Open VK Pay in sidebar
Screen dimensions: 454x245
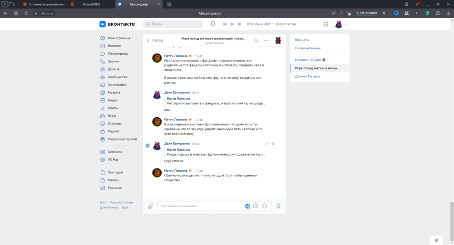(109, 160)
